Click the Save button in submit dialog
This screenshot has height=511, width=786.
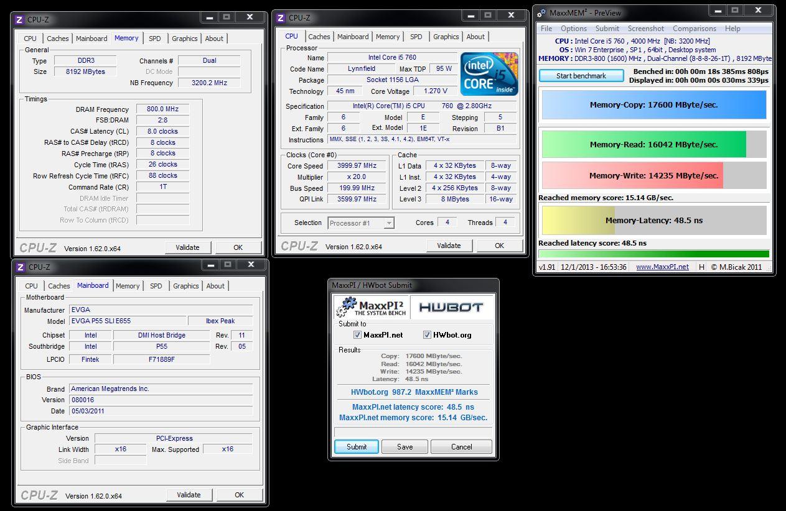(x=405, y=447)
